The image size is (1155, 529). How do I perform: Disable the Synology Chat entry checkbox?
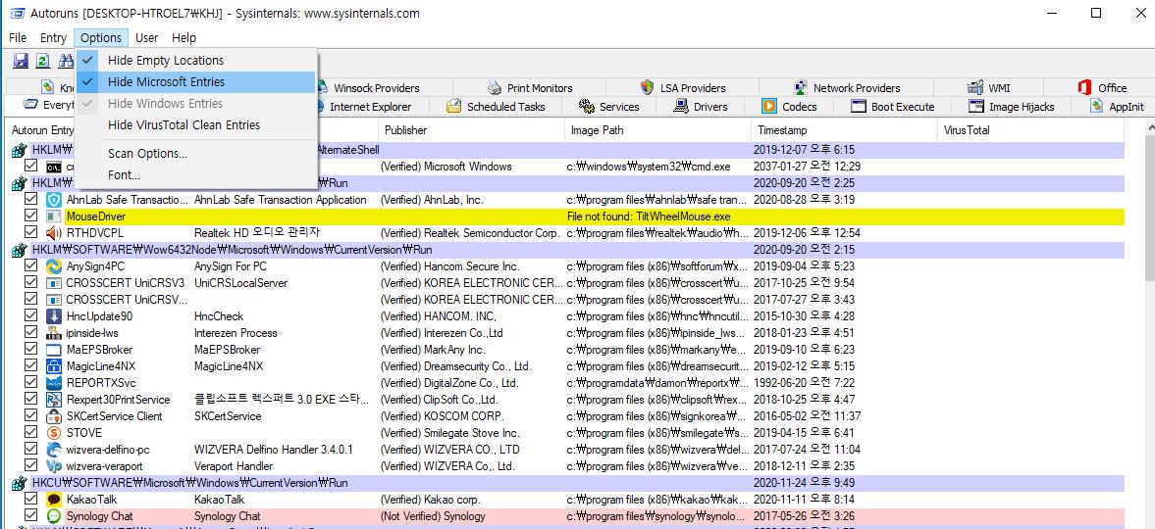31,515
